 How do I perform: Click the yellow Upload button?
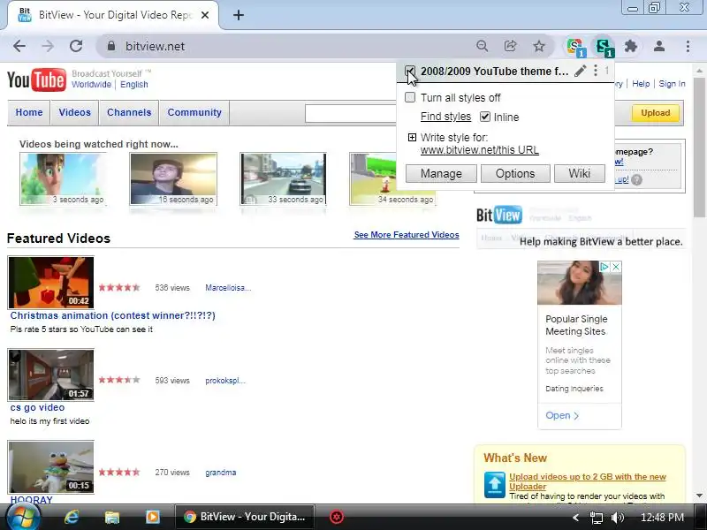pyautogui.click(x=655, y=113)
